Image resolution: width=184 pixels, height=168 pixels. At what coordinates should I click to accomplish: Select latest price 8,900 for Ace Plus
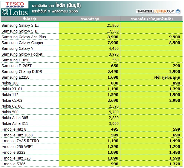tap(113, 37)
